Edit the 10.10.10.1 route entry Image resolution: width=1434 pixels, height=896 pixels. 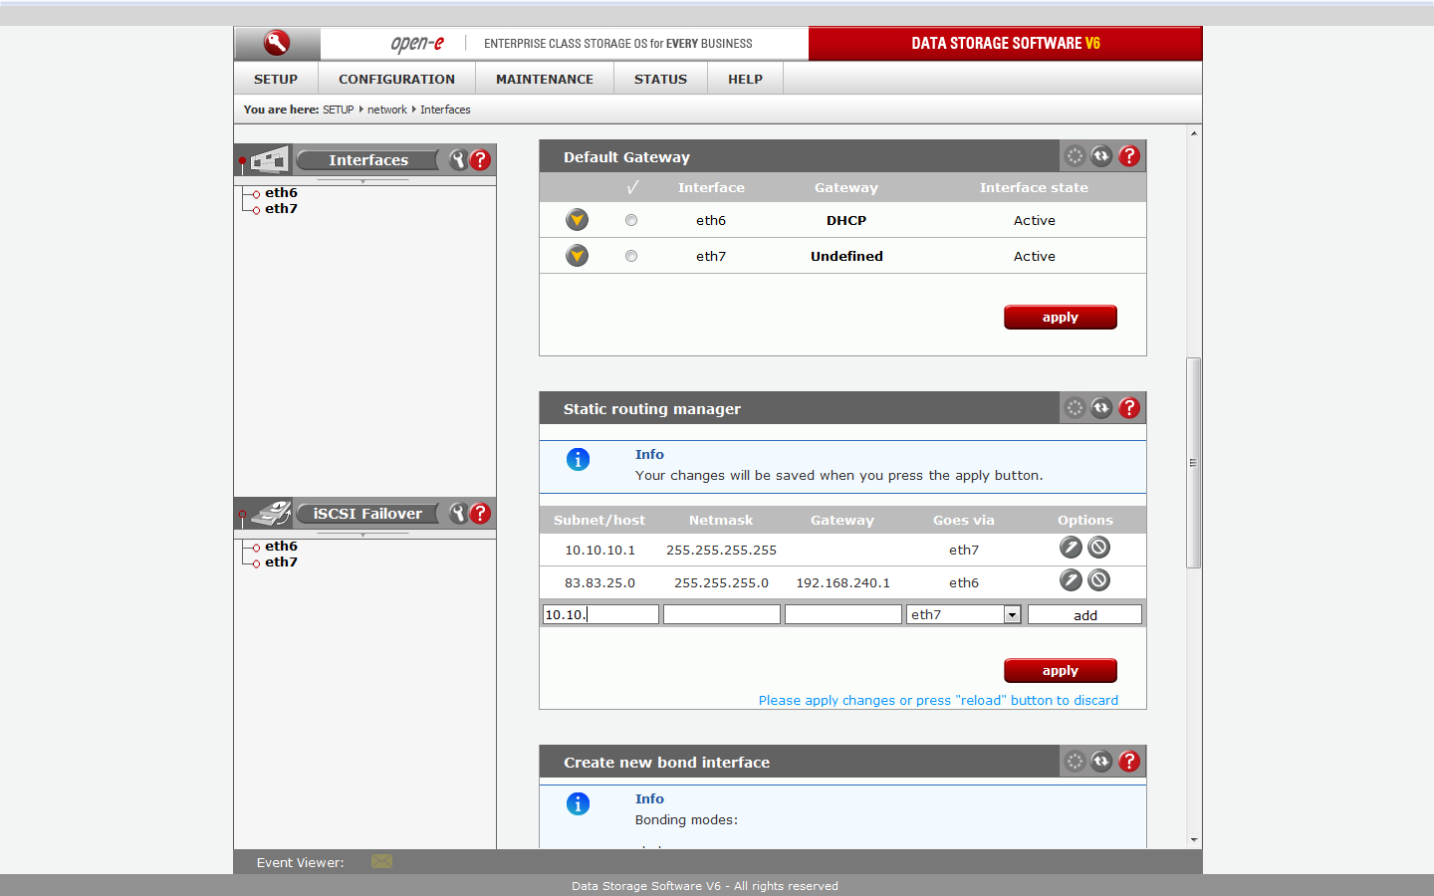click(x=1071, y=548)
